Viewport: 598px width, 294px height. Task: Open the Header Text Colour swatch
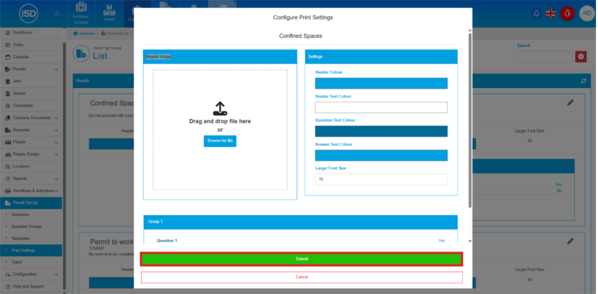pyautogui.click(x=381, y=107)
